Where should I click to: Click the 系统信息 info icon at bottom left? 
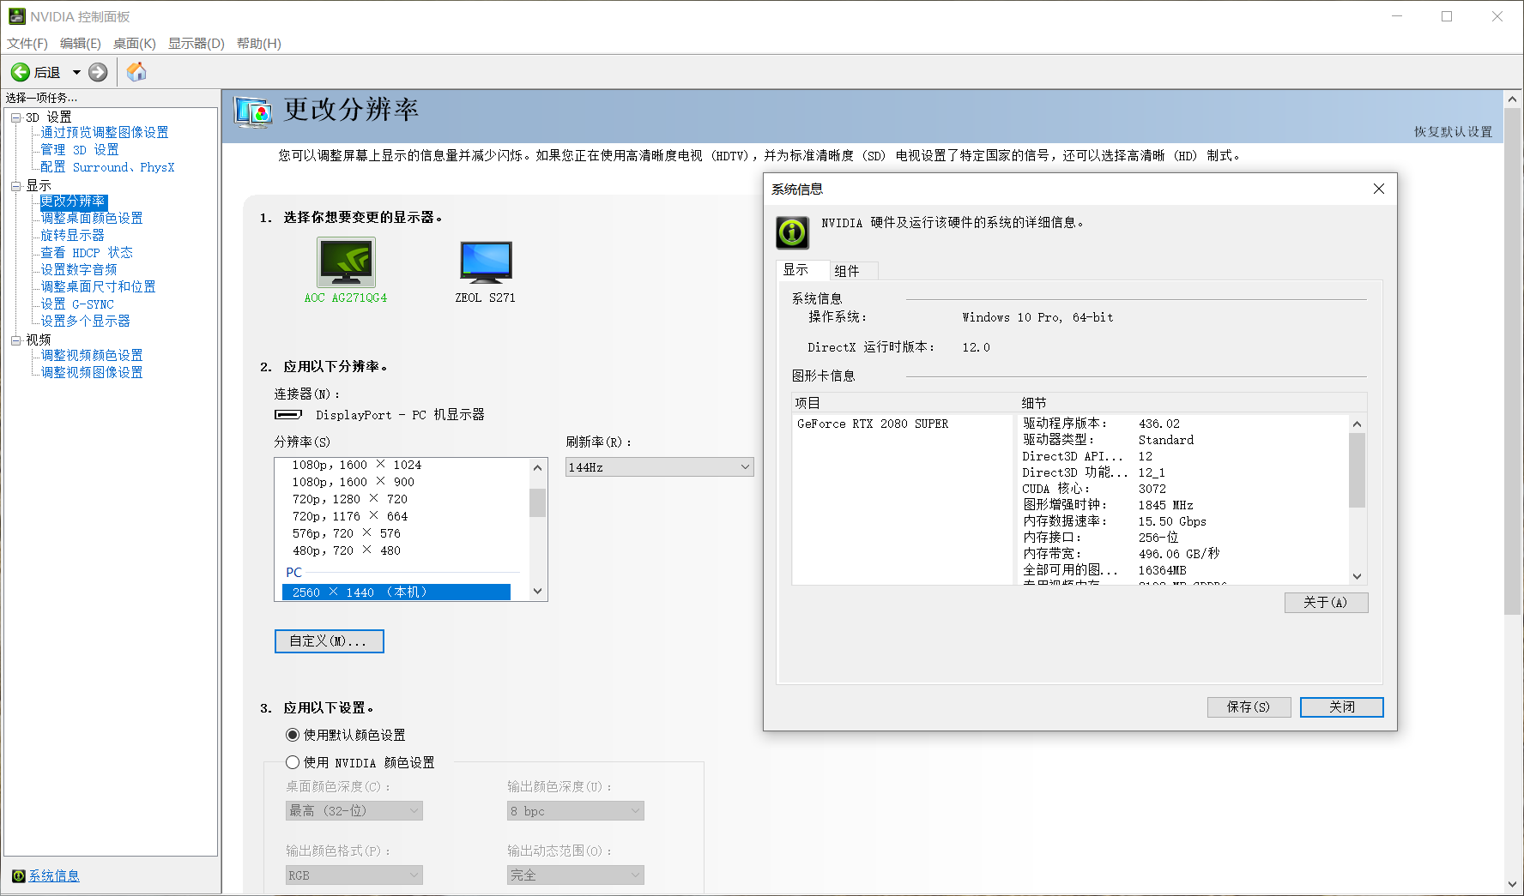[18, 875]
